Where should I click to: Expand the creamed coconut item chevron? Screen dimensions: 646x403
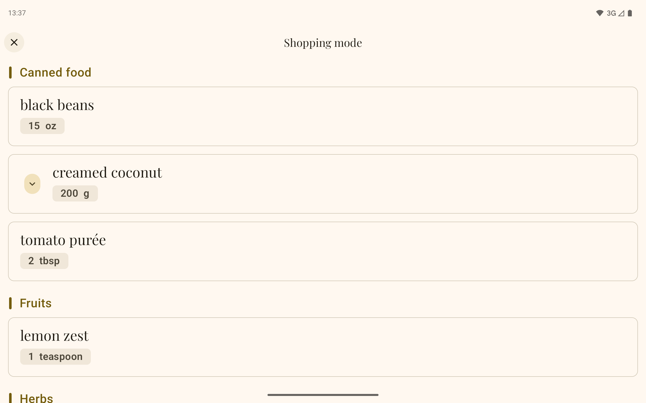point(32,184)
